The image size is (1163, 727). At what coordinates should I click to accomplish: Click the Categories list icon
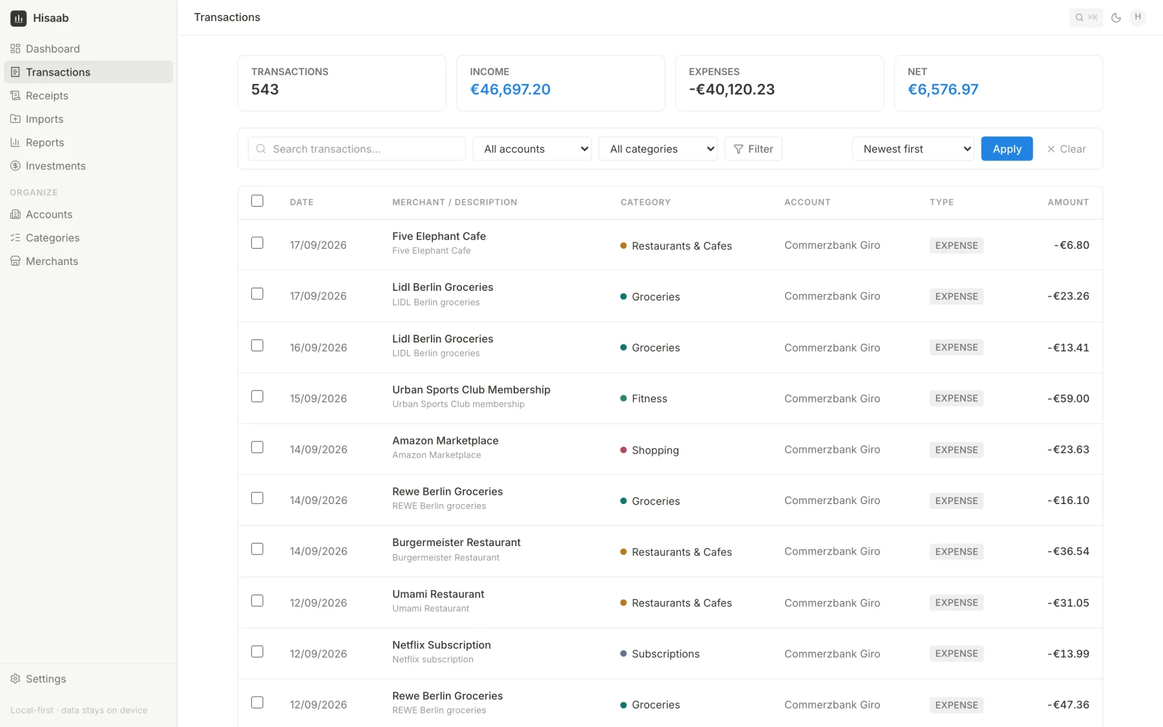pos(16,238)
